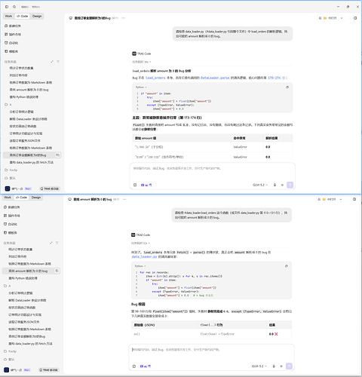Switch to the Code tab in lower window
This screenshot has height=377, width=362.
coord(21,198)
